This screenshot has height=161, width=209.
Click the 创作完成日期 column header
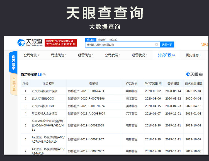pyautogui.click(x=153, y=84)
